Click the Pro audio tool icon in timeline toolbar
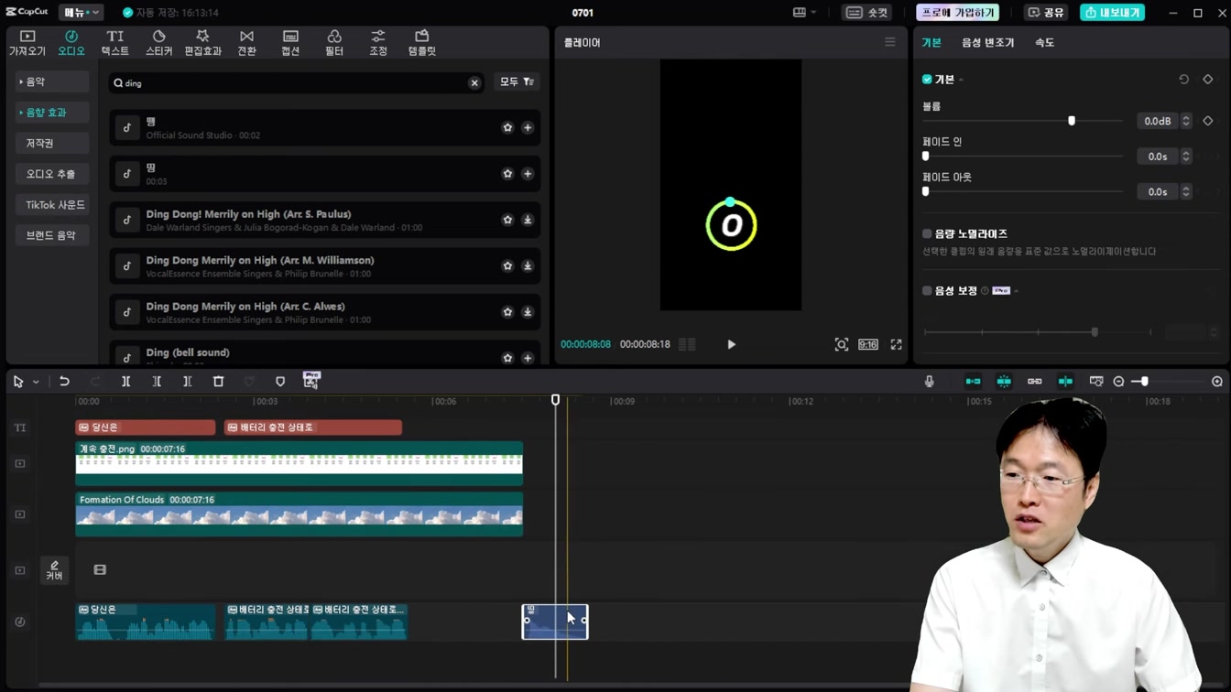 click(x=311, y=381)
